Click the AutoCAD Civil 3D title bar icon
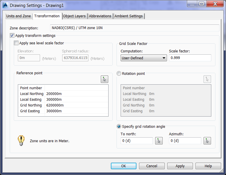The image size is (226, 175). click(5, 5)
